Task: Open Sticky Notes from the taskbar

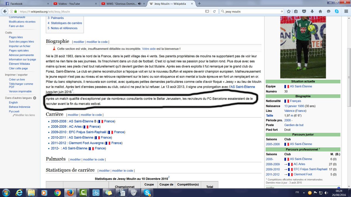Action: pos(108,193)
